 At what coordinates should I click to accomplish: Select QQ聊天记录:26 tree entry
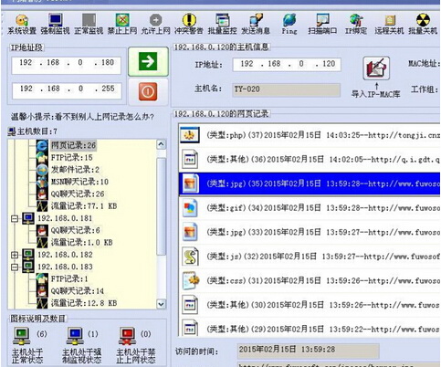78,194
